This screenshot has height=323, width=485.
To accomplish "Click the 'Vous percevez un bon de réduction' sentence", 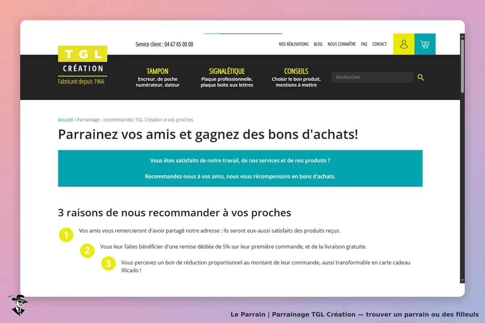I will [266, 266].
